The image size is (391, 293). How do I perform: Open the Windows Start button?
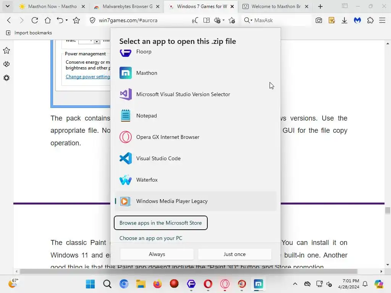(x=90, y=284)
